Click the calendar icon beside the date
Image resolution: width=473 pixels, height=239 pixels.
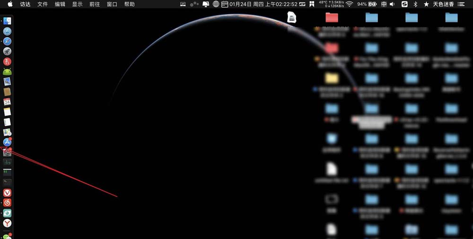pyautogui.click(x=225, y=4)
